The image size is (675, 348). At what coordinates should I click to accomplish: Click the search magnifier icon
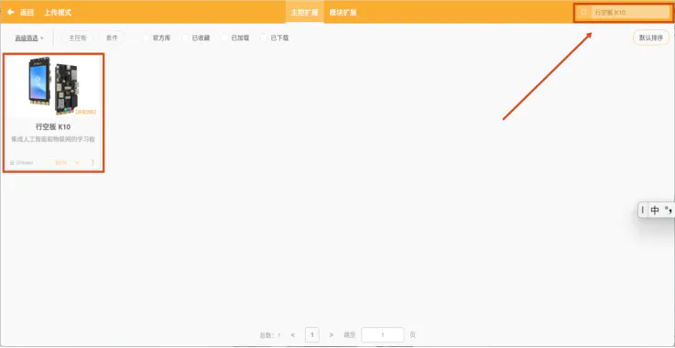click(x=583, y=13)
